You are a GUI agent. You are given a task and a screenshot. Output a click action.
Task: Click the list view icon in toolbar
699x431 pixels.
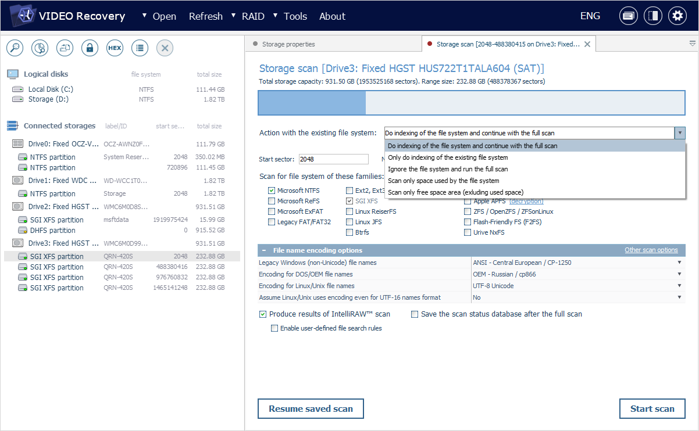(140, 48)
